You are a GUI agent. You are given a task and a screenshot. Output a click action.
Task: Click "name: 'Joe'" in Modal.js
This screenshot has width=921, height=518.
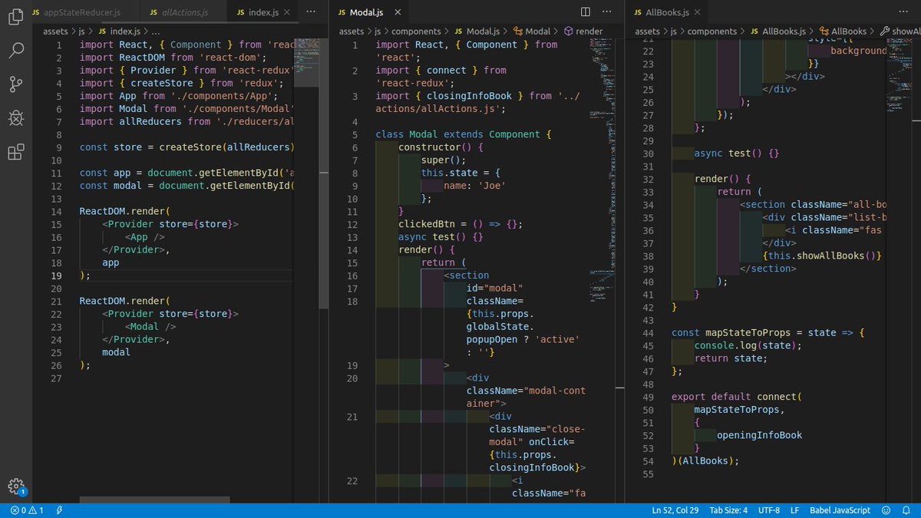[x=475, y=186]
